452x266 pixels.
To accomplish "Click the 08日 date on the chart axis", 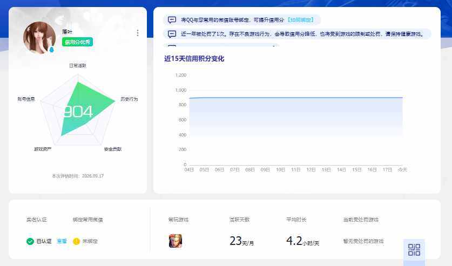I will 250,170.
